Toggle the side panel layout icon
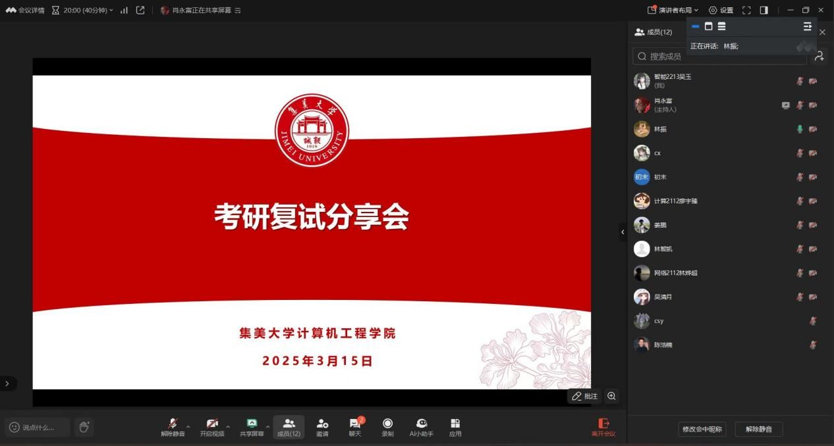Screen dimensions: 834x446 (764, 11)
